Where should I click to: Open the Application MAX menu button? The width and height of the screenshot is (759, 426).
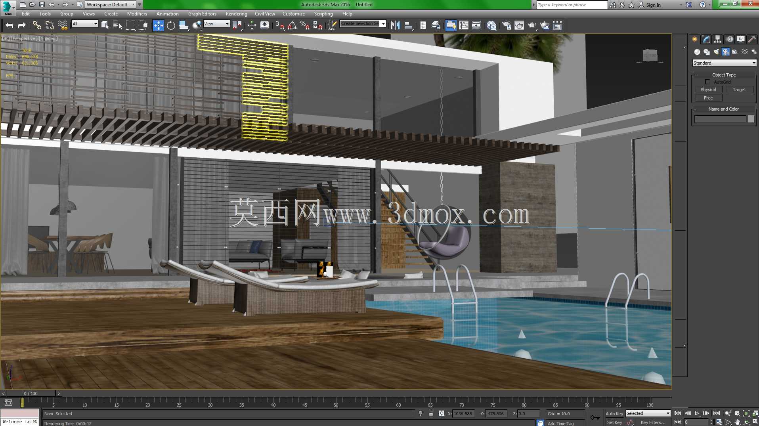pyautogui.click(x=8, y=8)
